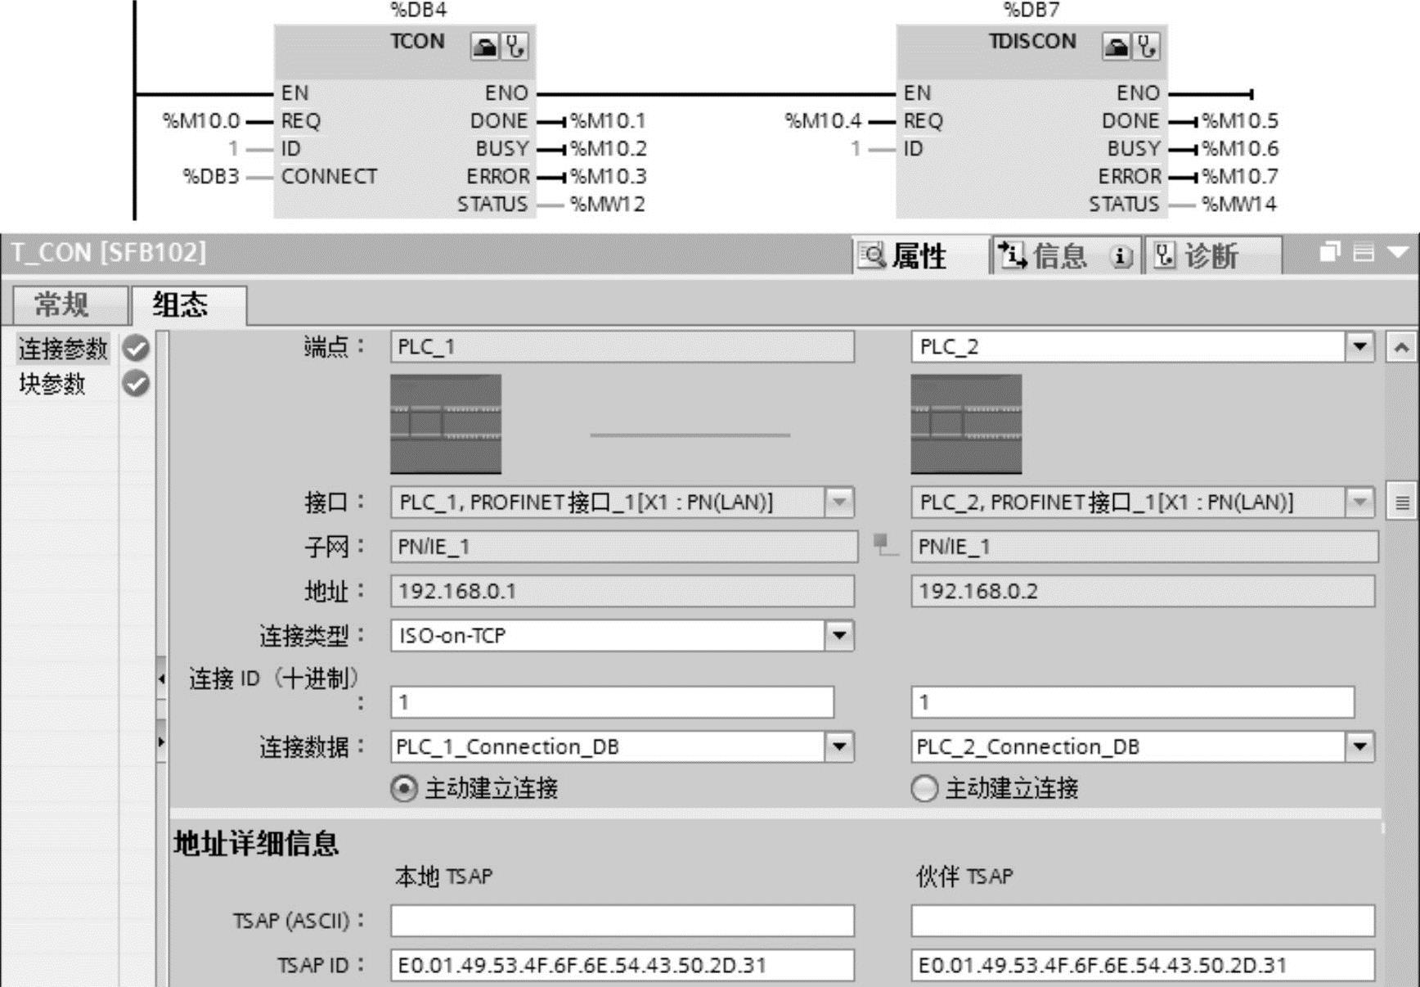Expand navigation pane with right arrow
The image size is (1420, 987).
(x=161, y=741)
